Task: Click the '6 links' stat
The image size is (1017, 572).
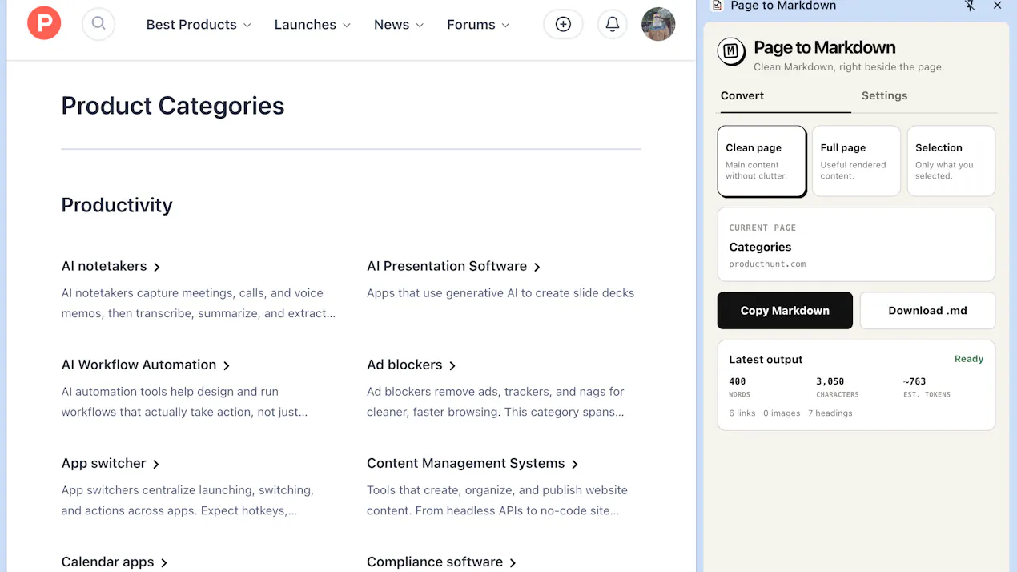Action: click(742, 413)
